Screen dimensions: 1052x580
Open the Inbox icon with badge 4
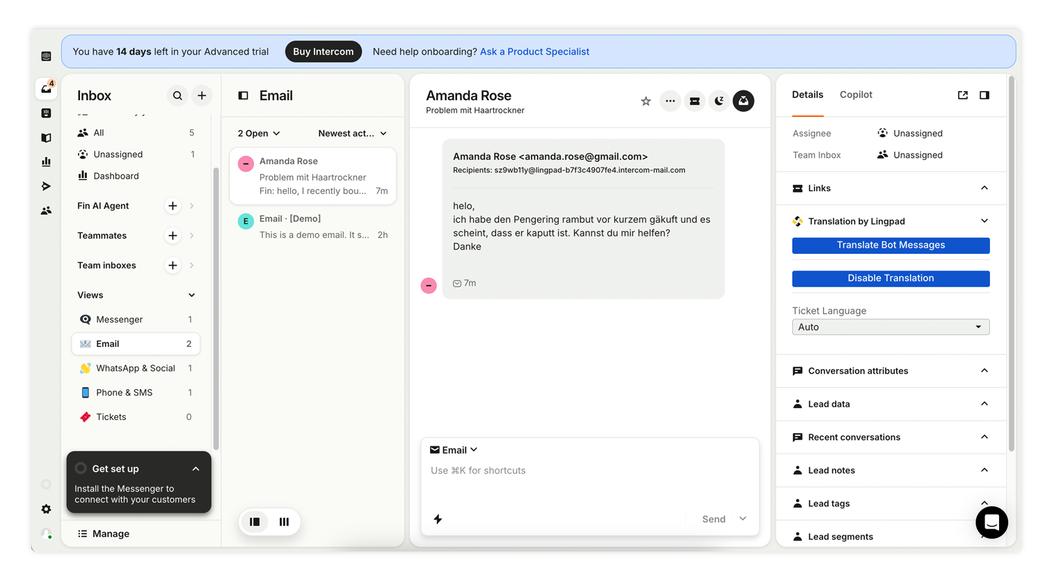[x=46, y=88]
